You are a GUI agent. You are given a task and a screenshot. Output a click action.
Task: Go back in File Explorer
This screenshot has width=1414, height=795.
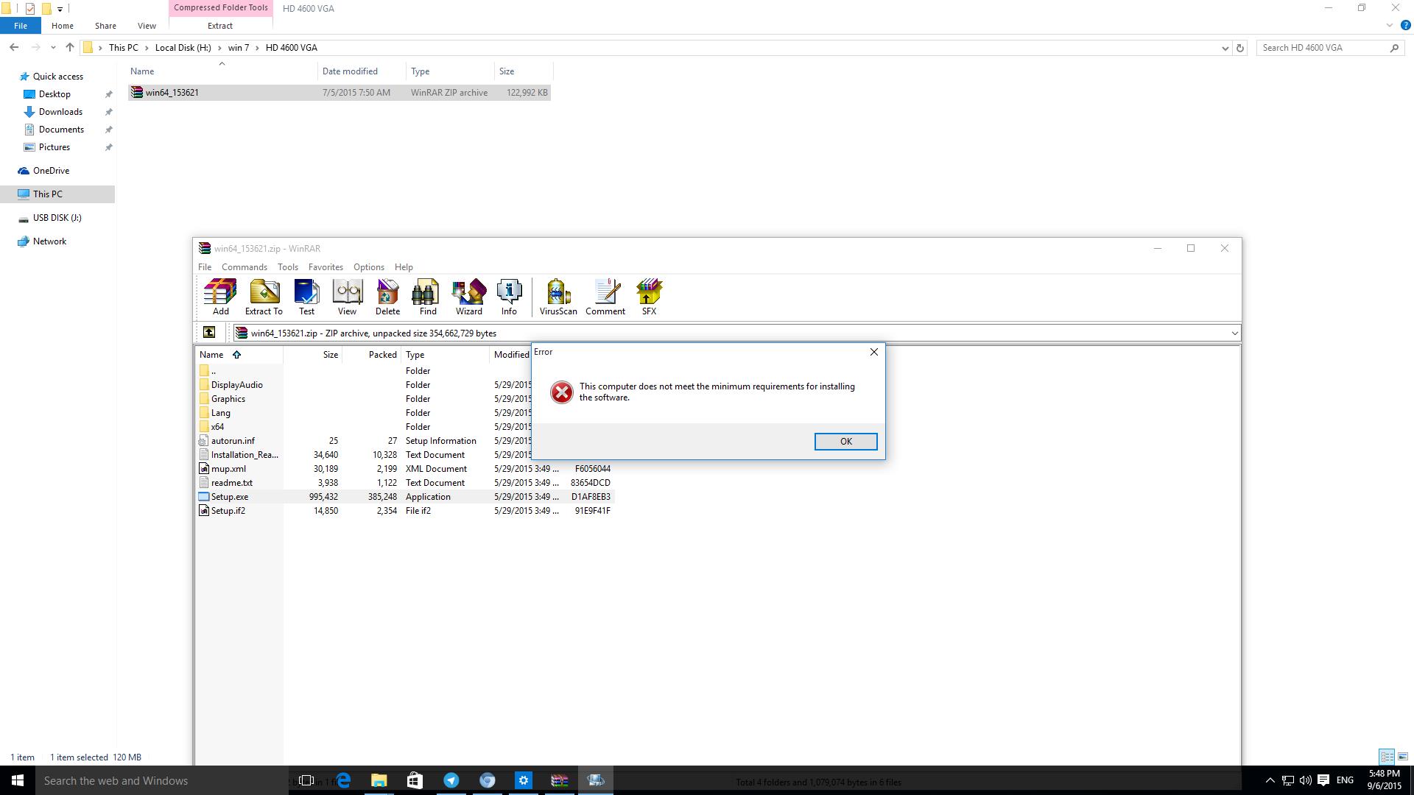click(14, 47)
